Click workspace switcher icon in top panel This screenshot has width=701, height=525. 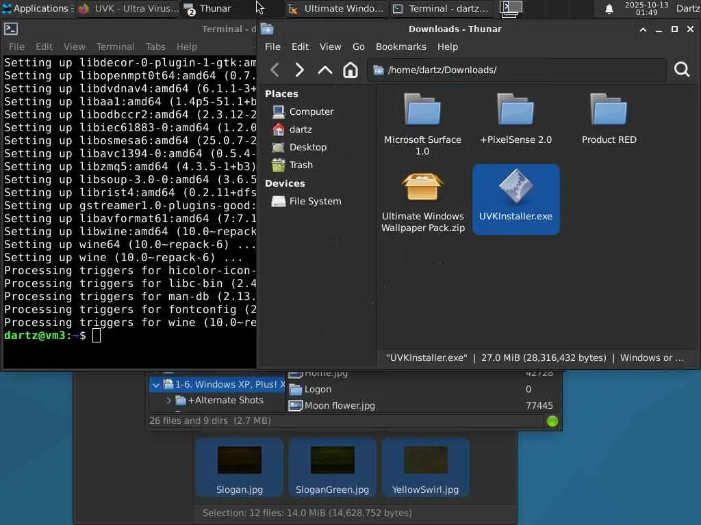(511, 8)
